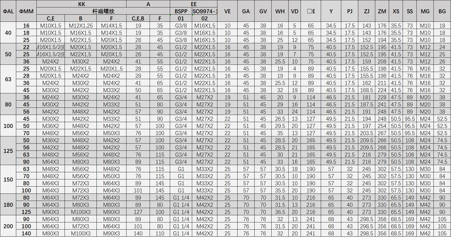Image resolution: width=451 pixels, height=237 pixels.
Task: Click the cell containing M12X1,25
Action: (x=81, y=26)
